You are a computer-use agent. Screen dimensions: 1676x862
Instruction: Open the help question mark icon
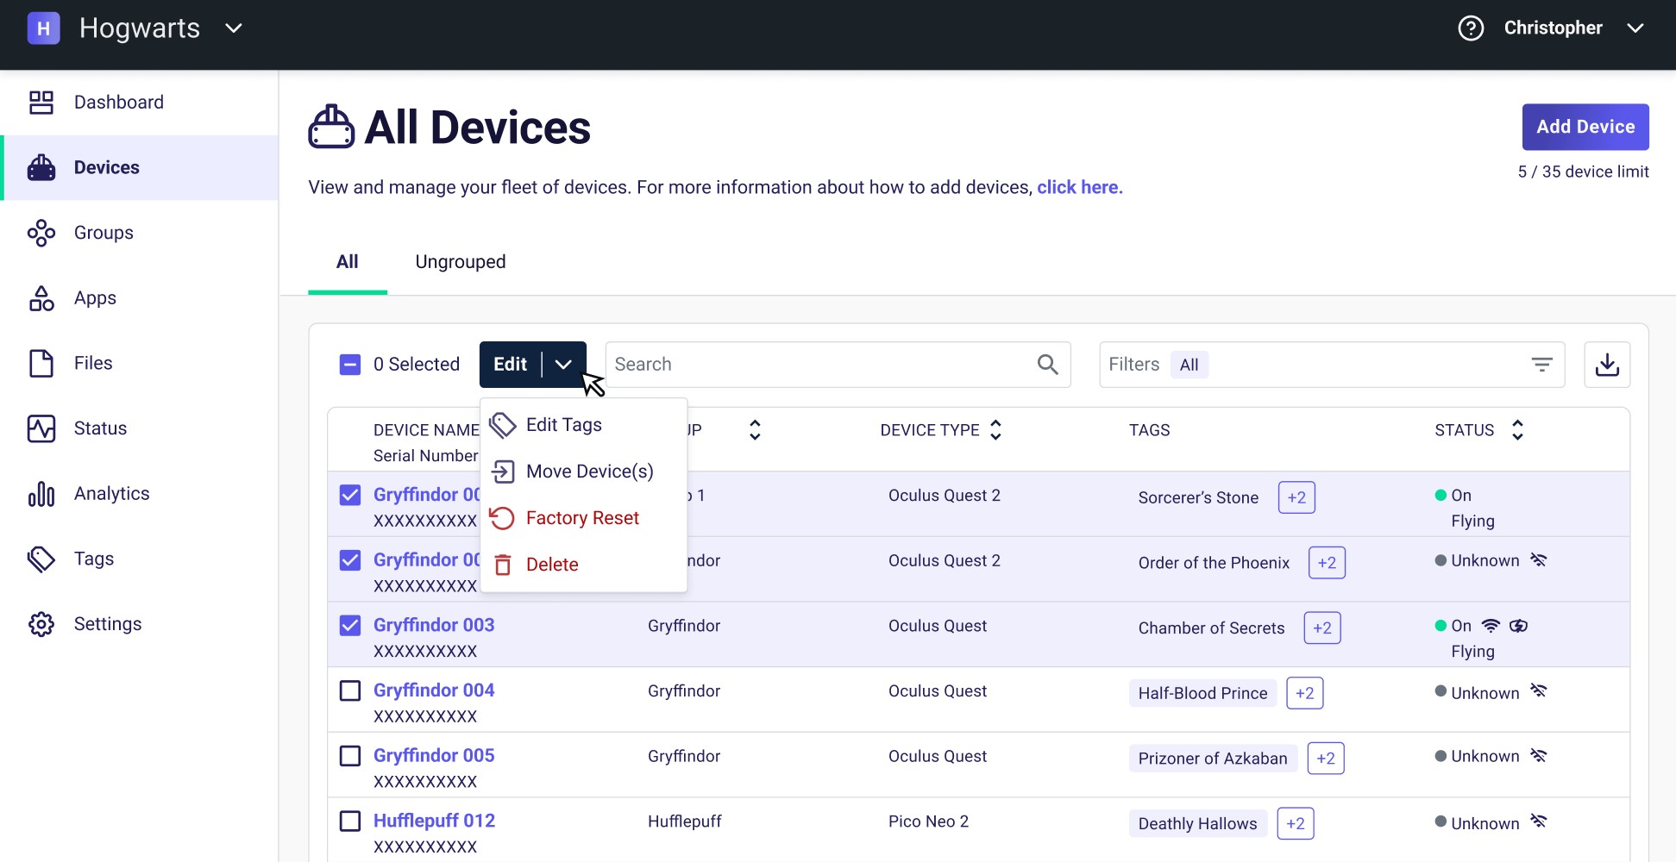click(1471, 28)
